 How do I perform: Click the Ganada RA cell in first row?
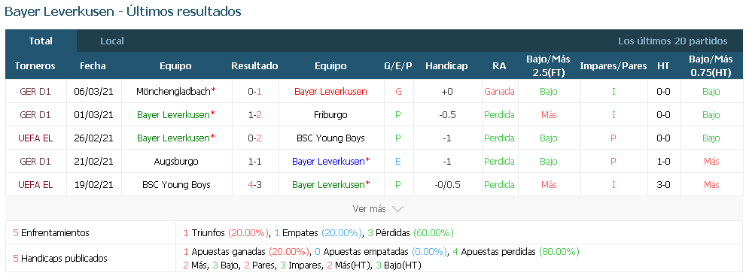pos(500,91)
